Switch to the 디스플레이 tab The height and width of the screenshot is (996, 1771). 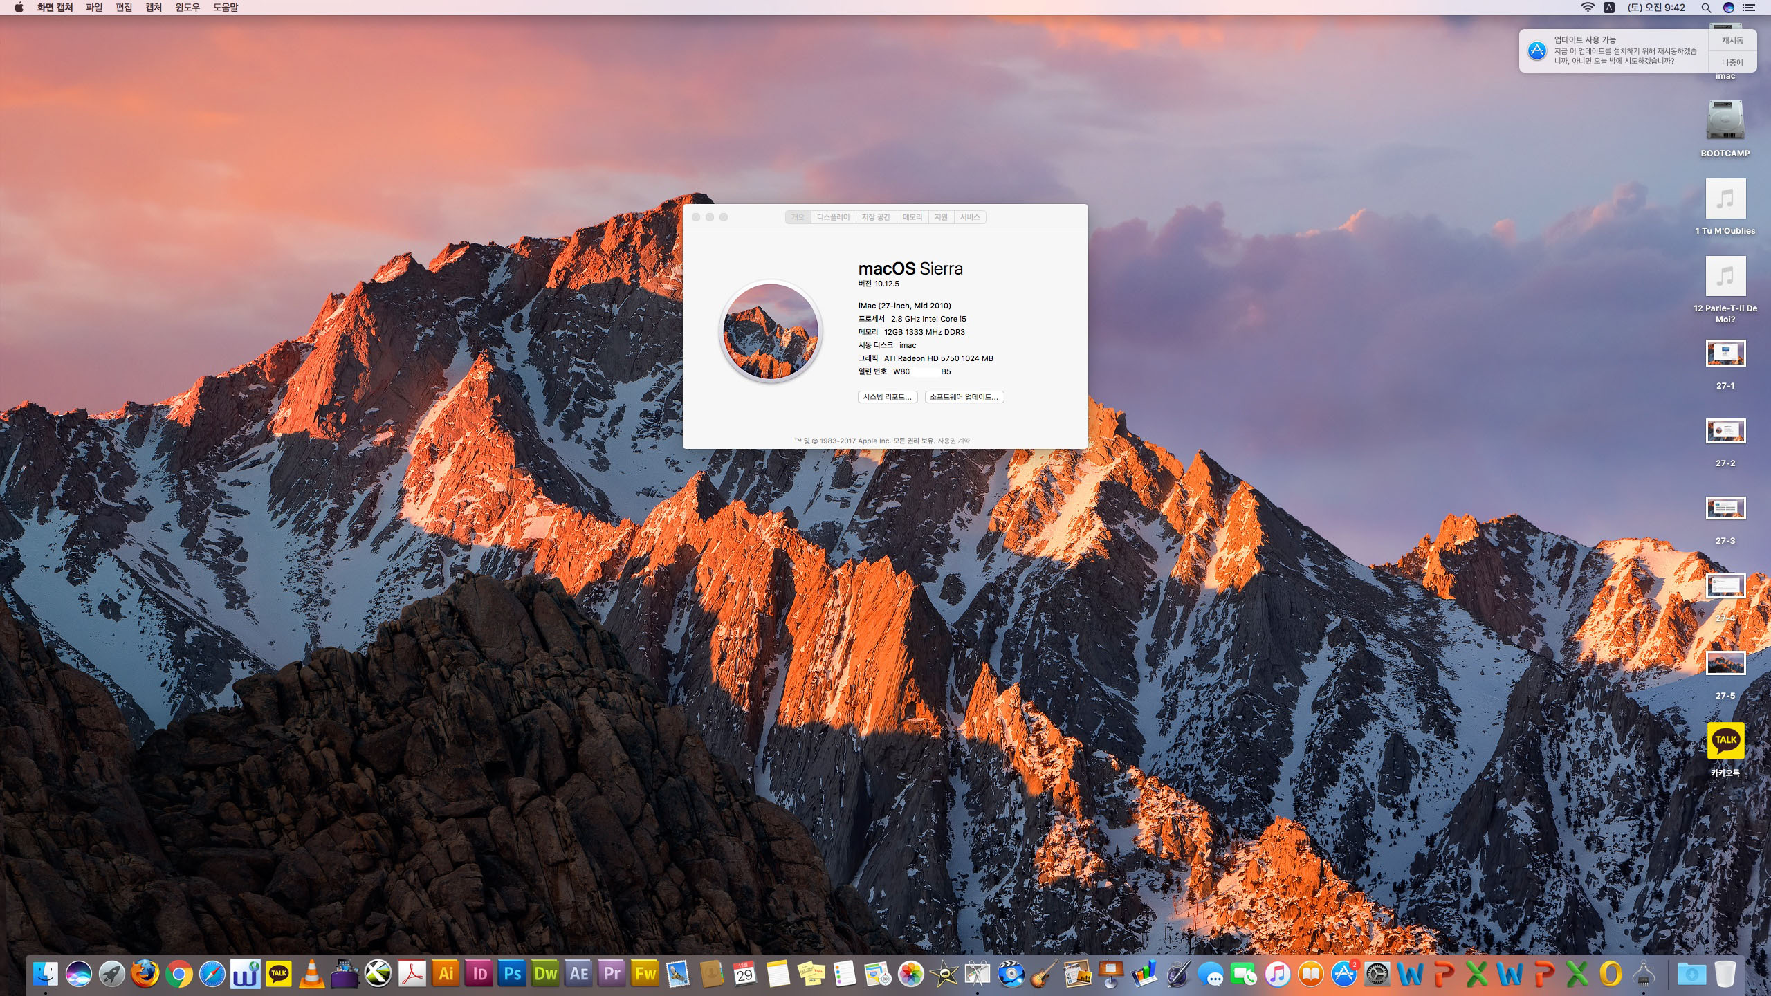pyautogui.click(x=833, y=217)
